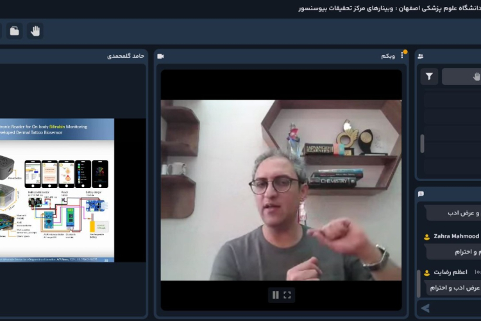Image resolution: width=481 pixels, height=321 pixels.
Task: Click the chat panel vertical scrollbar
Action: 419,282
